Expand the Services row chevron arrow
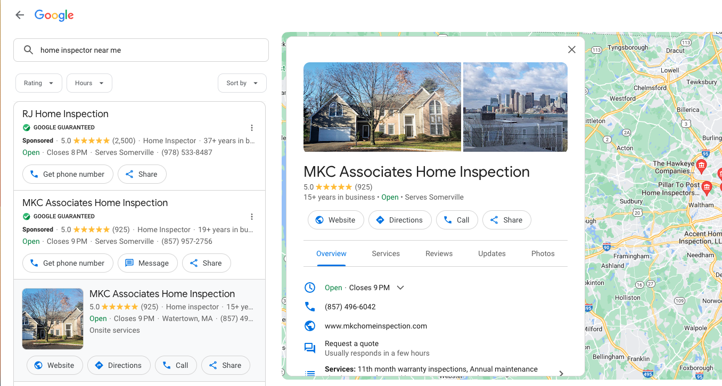 pyautogui.click(x=561, y=373)
